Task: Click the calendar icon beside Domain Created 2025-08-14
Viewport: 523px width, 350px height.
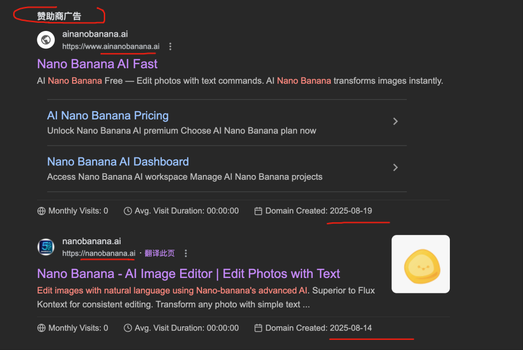Action: [x=259, y=328]
